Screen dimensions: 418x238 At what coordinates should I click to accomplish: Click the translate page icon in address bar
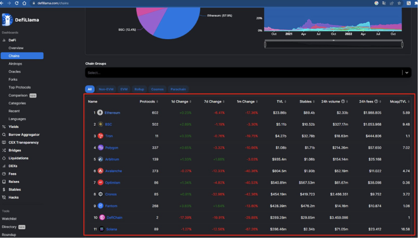384,3
